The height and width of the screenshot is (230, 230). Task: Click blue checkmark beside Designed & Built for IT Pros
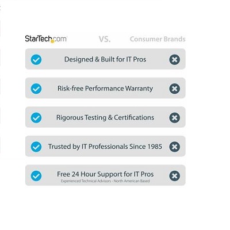coord(36,60)
